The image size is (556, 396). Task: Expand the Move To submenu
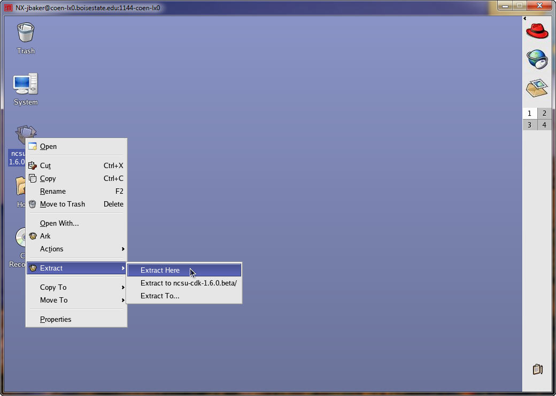click(76, 300)
